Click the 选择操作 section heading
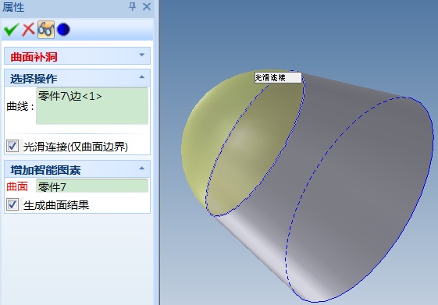The image size is (438, 305). (x=34, y=79)
